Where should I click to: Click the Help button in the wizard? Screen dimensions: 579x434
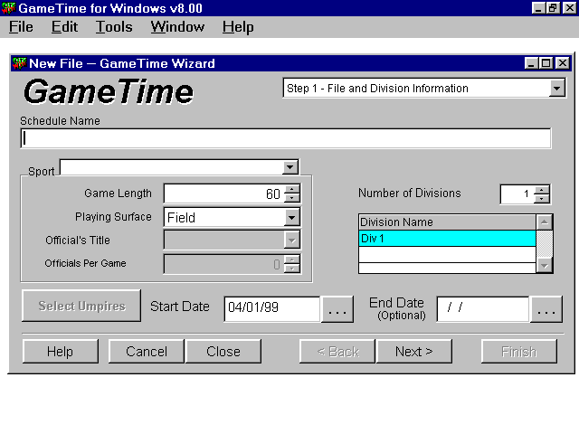61,352
